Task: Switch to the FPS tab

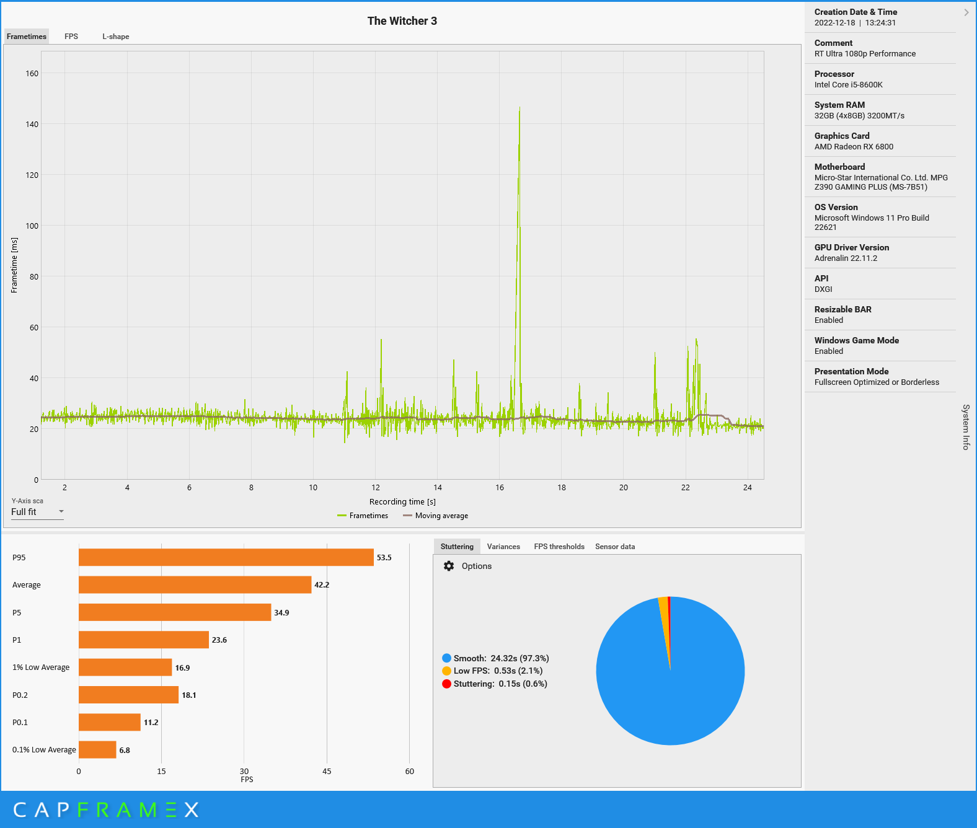Action: 71,37
